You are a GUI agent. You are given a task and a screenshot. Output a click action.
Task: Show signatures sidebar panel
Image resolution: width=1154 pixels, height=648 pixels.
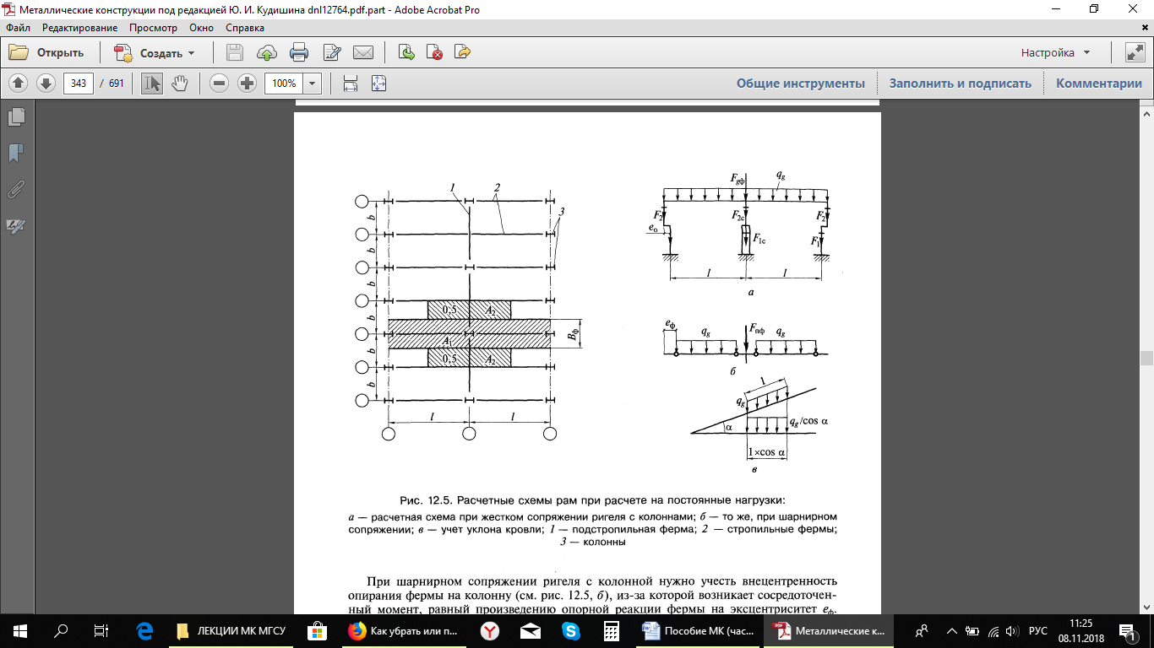point(16,226)
